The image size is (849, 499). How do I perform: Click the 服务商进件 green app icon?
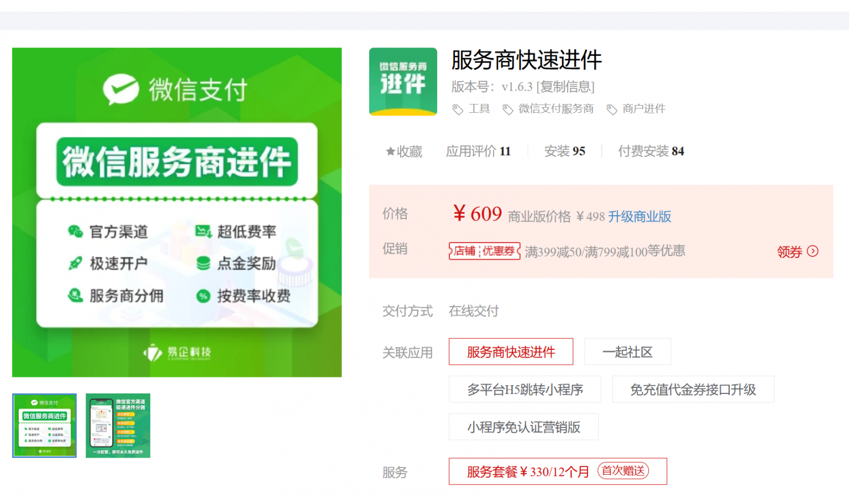pos(403,82)
